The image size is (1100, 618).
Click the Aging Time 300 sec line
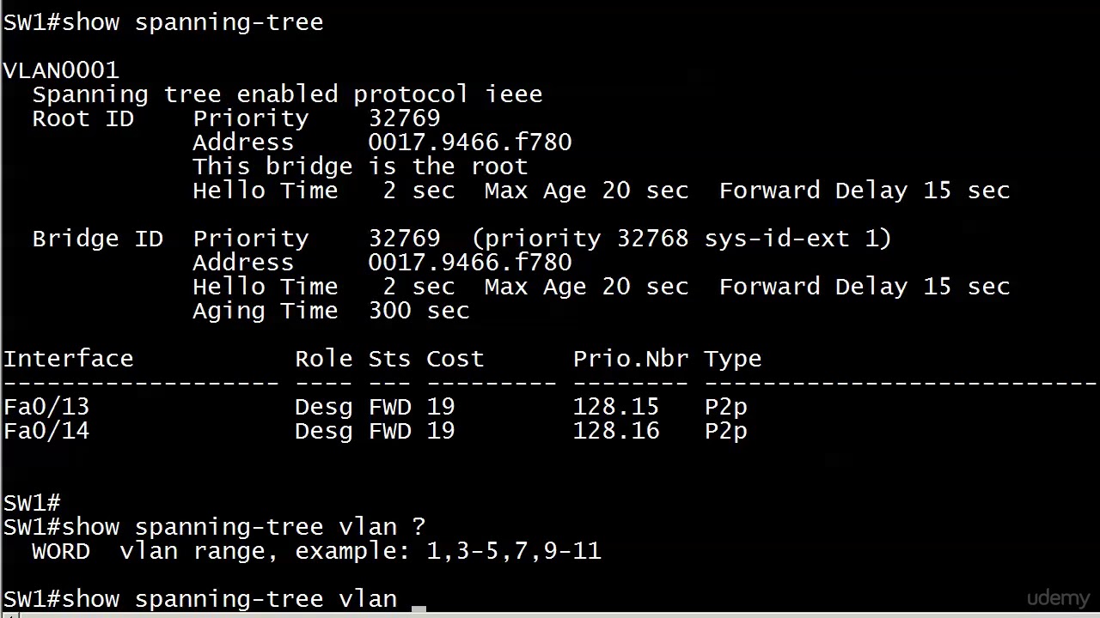331,311
